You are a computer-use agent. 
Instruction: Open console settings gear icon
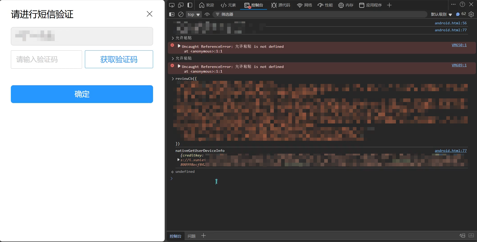coord(471,14)
